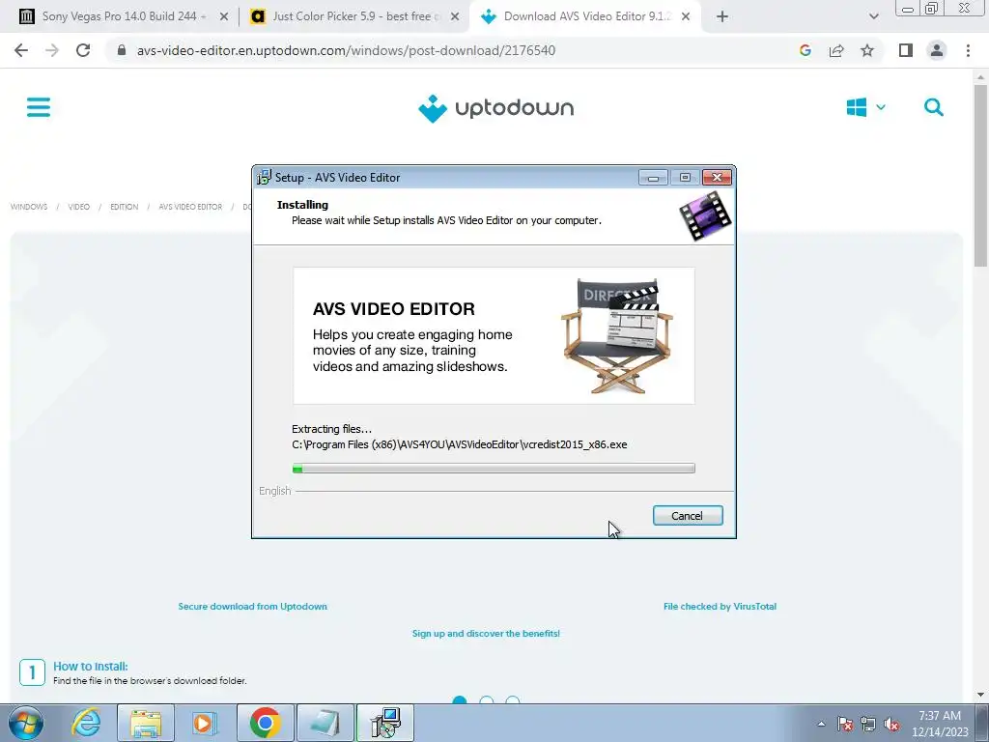
Task: Click the How to install step 1 badge
Action: (x=32, y=672)
